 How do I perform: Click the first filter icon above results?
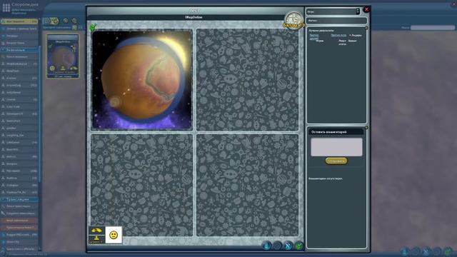(x=46, y=21)
